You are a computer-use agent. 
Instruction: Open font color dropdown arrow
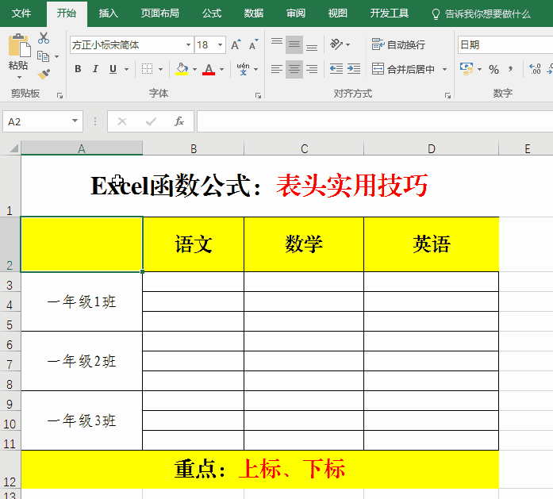[x=222, y=70]
